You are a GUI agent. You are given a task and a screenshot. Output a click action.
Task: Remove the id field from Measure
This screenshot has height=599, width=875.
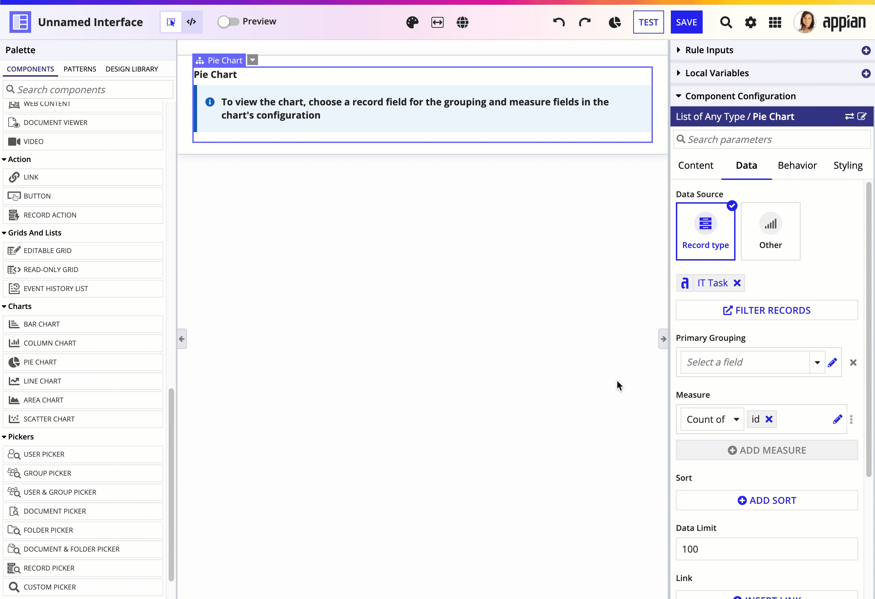[x=769, y=419]
